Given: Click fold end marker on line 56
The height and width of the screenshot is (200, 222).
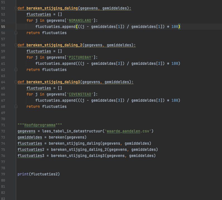Looking at the screenshot, I should pos(16,33).
